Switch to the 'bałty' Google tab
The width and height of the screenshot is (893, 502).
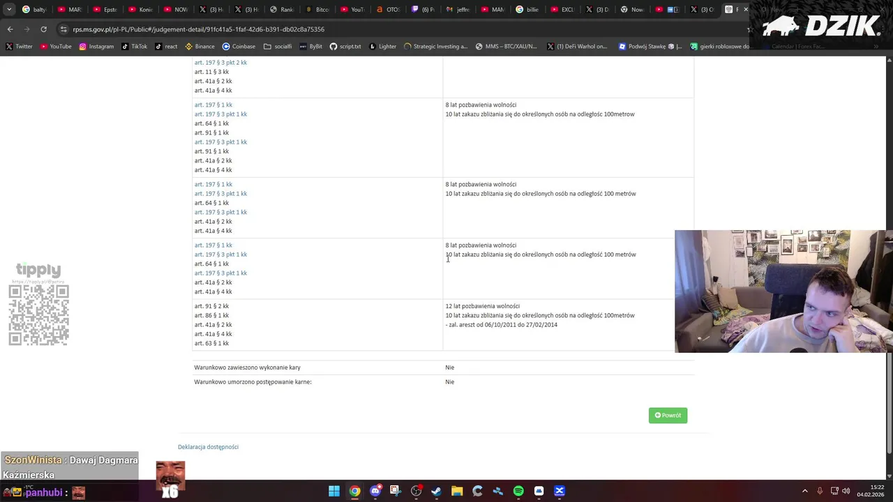(x=34, y=10)
